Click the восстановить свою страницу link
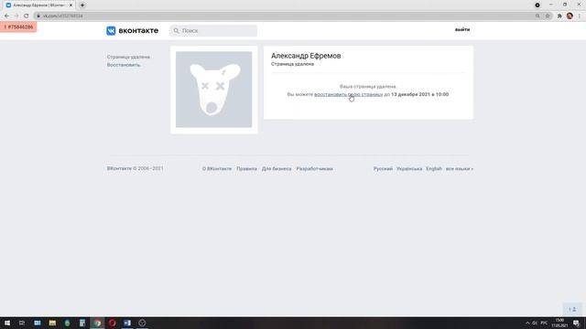Image resolution: width=586 pixels, height=329 pixels. 348,94
